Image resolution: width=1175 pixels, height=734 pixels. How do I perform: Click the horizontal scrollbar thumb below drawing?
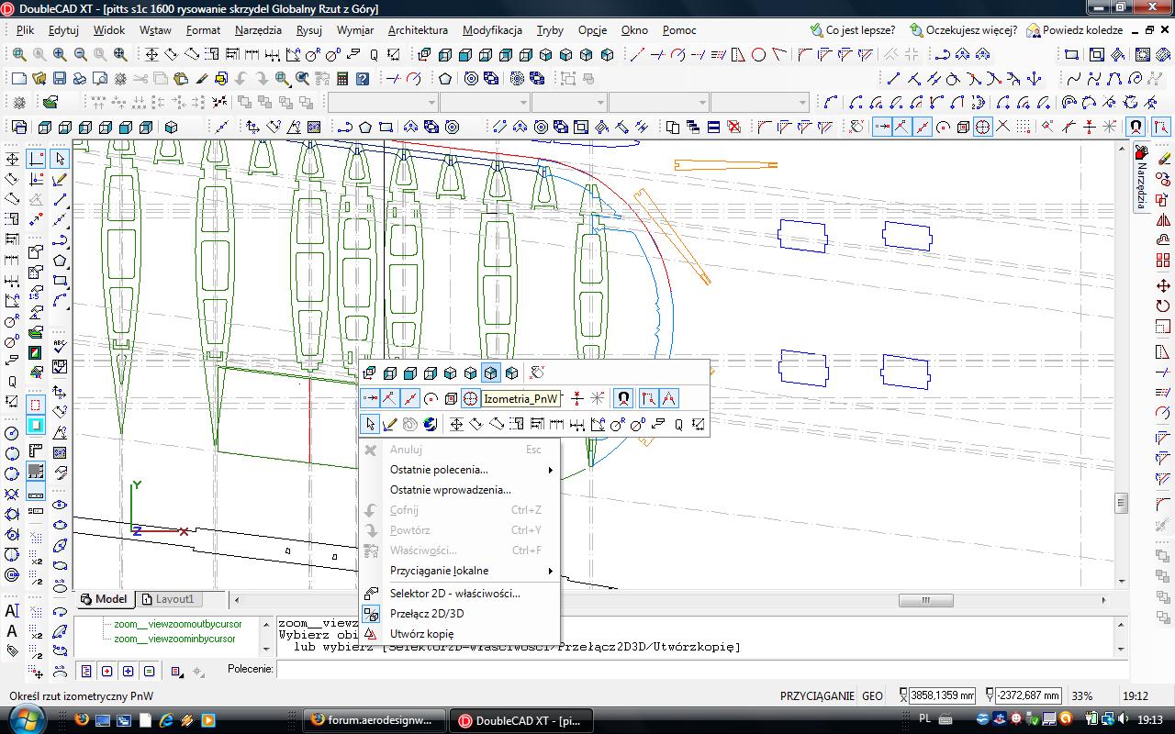(925, 600)
